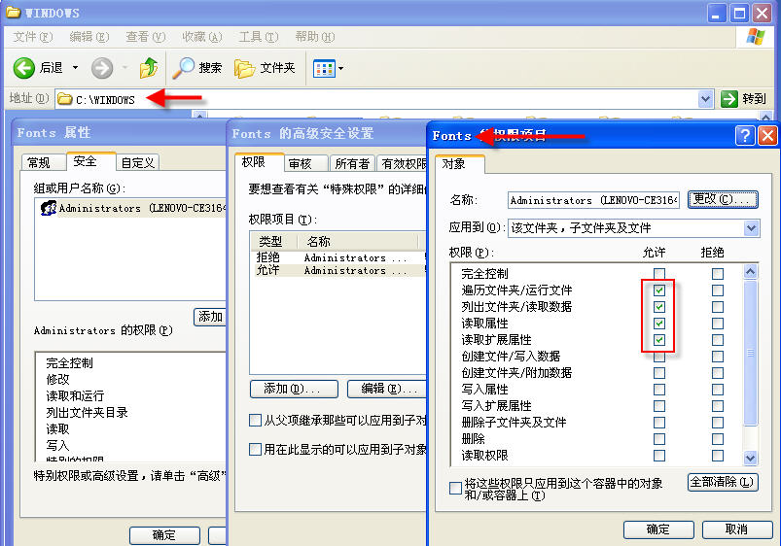Go up one folder level icon
781x546 pixels.
pos(149,68)
